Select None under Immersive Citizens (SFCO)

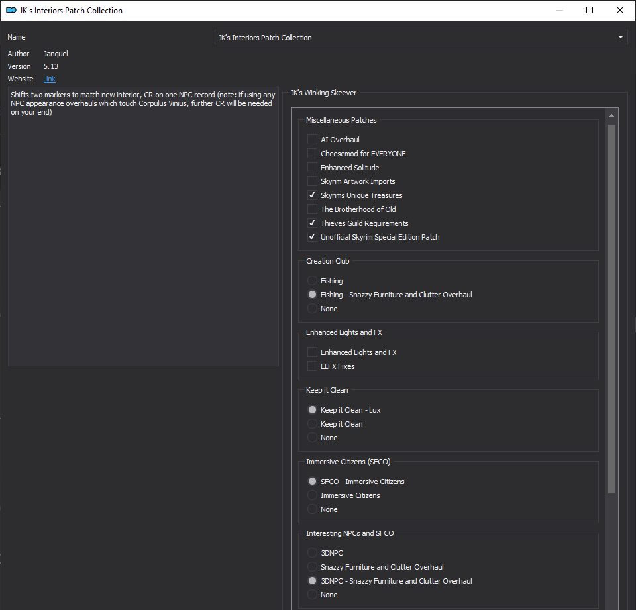pos(312,509)
